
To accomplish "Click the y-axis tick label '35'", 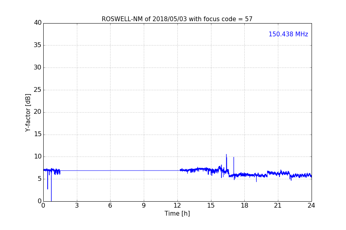I will [x=38, y=45].
